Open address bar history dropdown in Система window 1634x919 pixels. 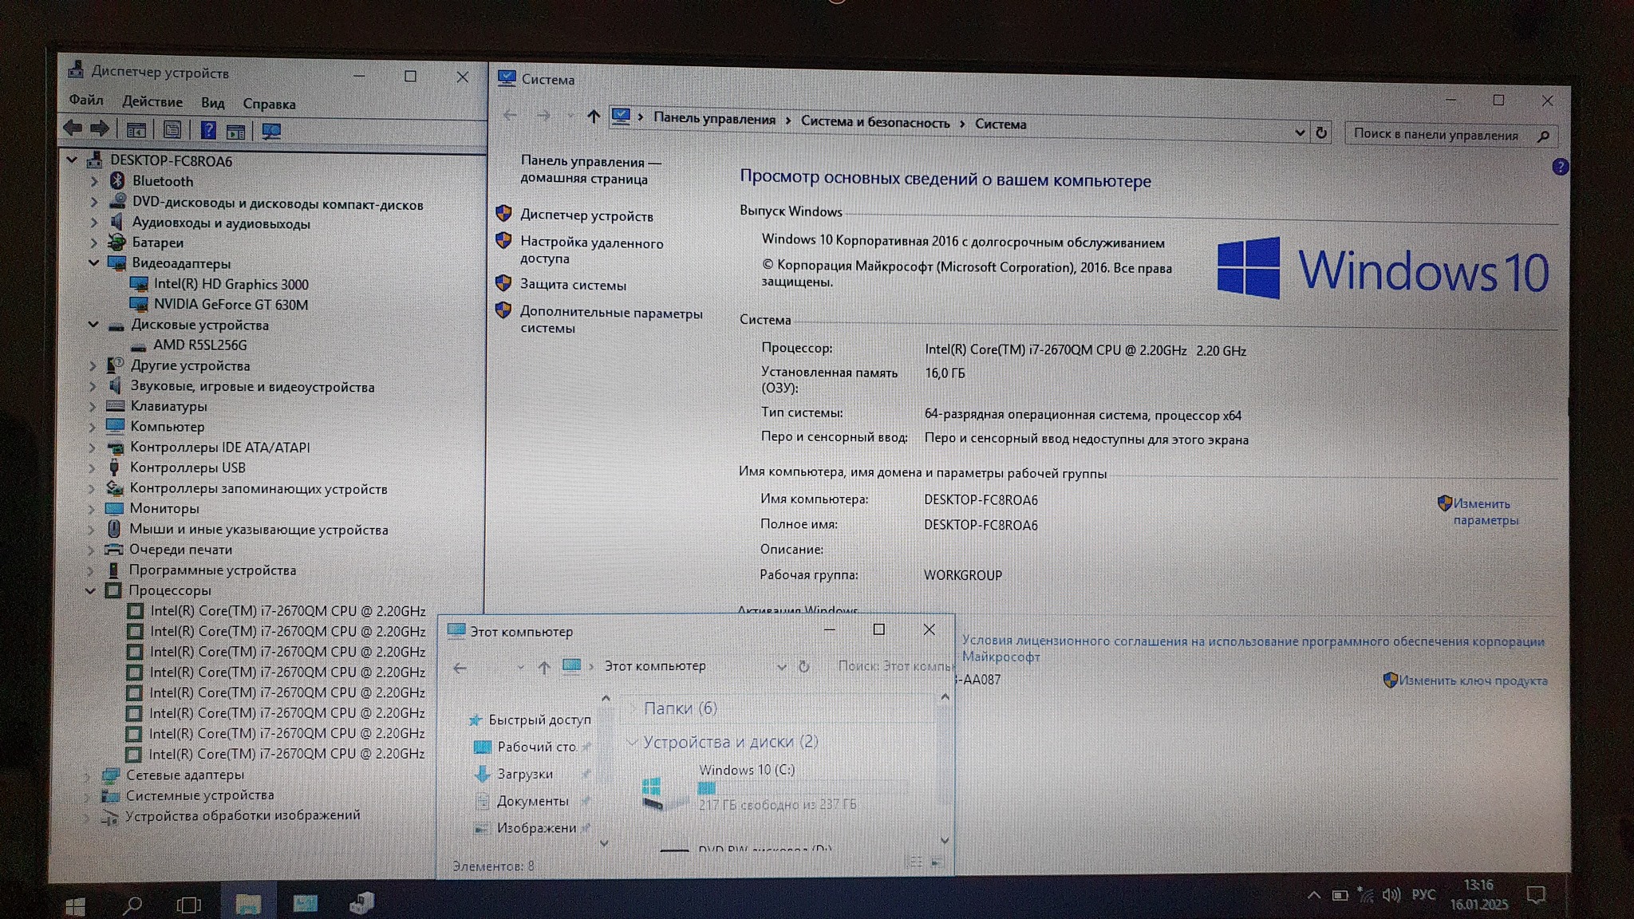[x=1300, y=132]
